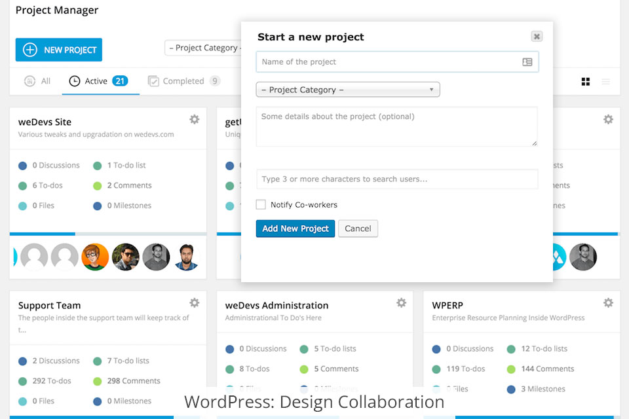Click blue logo avatar right of dialog
Viewport: 629px width, 419px height.
559,257
